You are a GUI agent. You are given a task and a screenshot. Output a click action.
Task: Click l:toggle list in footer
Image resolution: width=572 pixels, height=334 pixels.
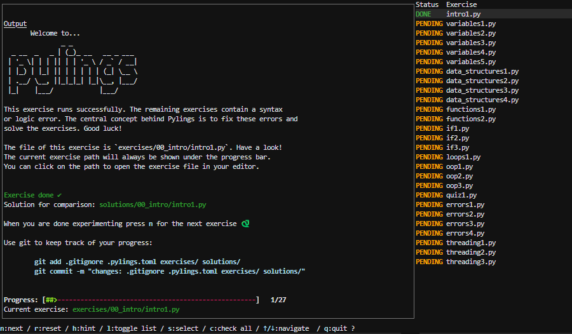(133, 328)
